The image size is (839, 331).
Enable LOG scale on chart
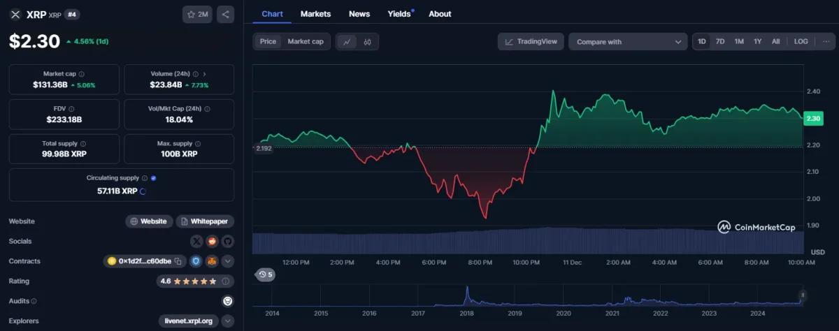[801, 42]
